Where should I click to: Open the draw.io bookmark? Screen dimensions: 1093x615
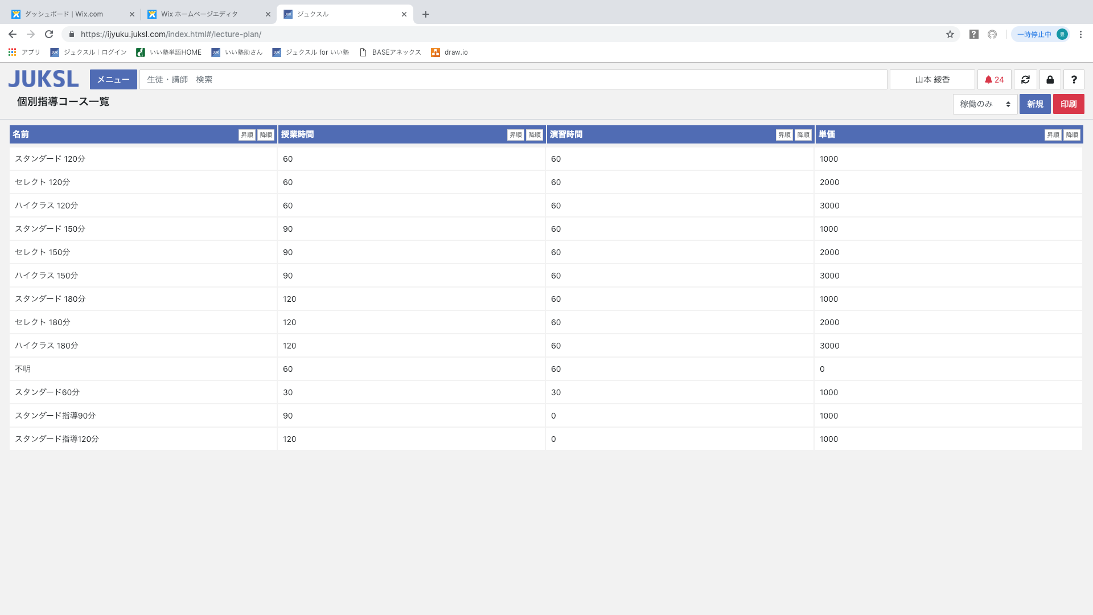click(x=450, y=52)
